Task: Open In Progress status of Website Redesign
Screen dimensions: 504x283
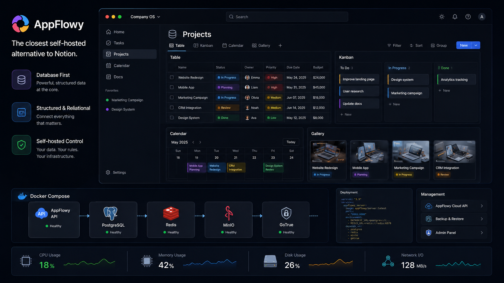Action: tap(227, 78)
